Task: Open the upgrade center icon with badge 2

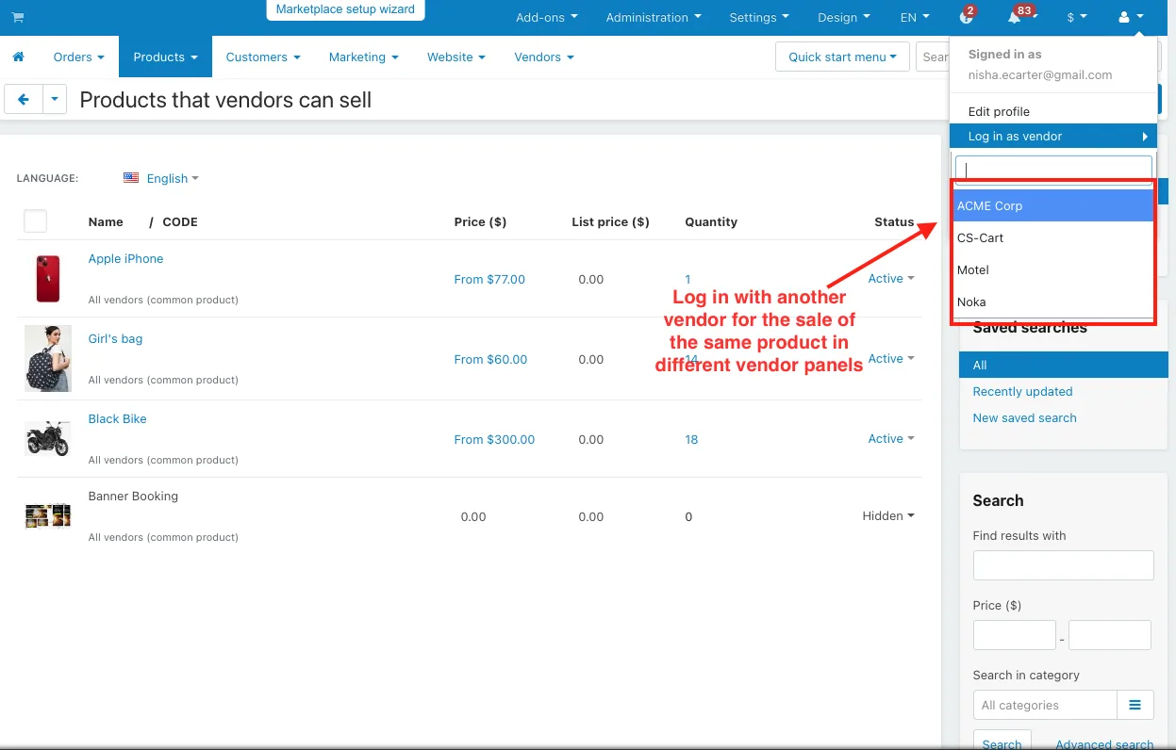Action: [966, 17]
